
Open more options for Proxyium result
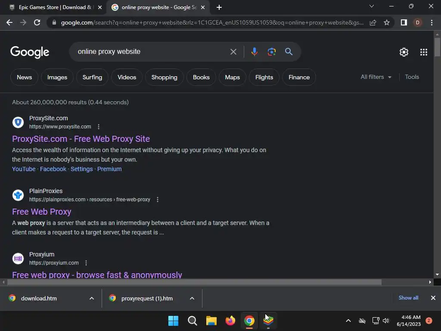(x=86, y=263)
